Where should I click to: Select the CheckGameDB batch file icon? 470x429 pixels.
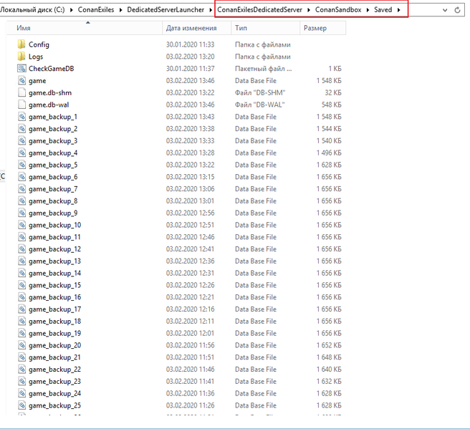[x=21, y=69]
